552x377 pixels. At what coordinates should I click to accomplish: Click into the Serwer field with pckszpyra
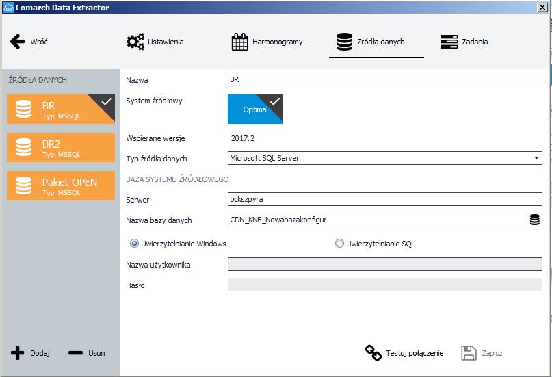(385, 199)
